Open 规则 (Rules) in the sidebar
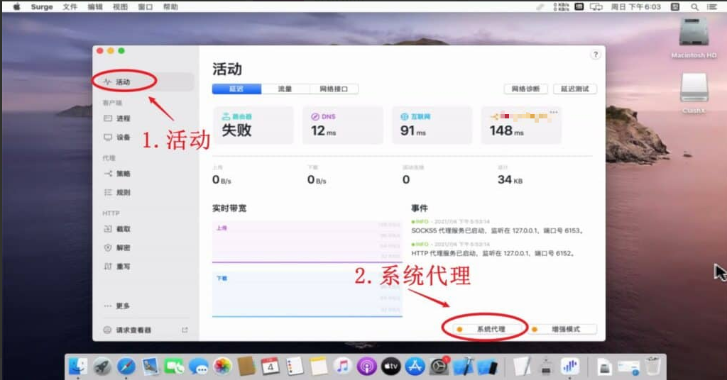Image resolution: width=727 pixels, height=380 pixels. pos(123,193)
